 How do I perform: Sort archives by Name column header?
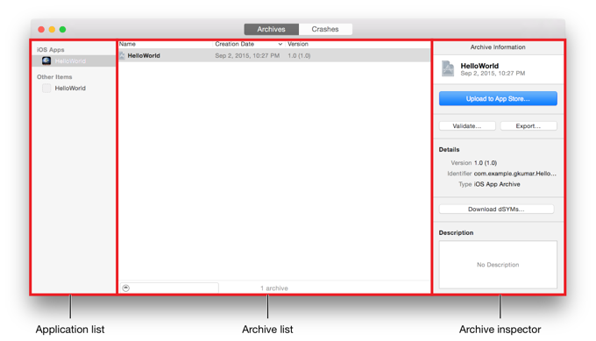tap(127, 44)
